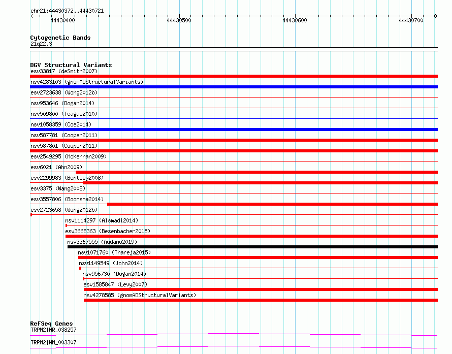Select esv3668363 (Besenbacher2015) label
This screenshot has height=354, width=452.
point(108,231)
